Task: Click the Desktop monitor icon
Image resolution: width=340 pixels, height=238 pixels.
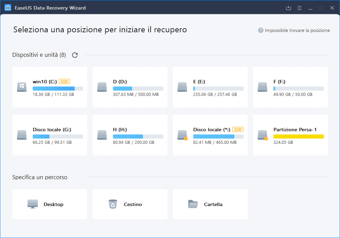Action: pos(33,204)
